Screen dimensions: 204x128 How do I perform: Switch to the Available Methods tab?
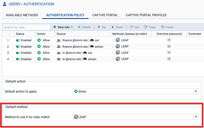22,15
